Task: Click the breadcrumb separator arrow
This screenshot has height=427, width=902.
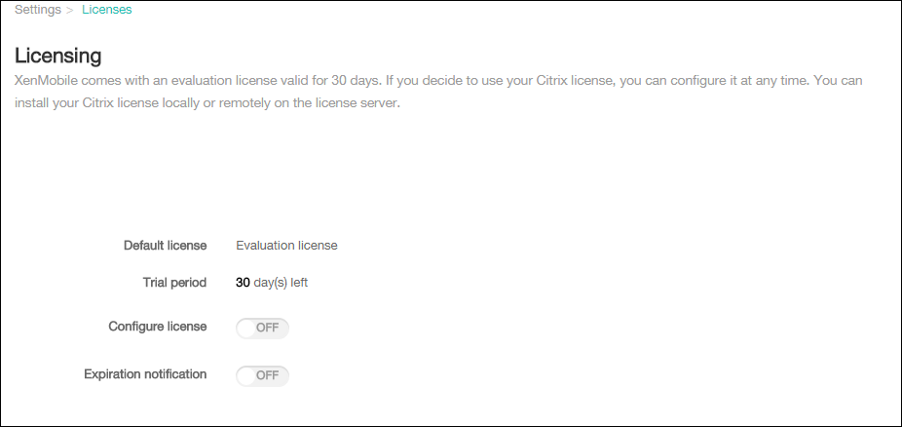Action: pos(70,10)
